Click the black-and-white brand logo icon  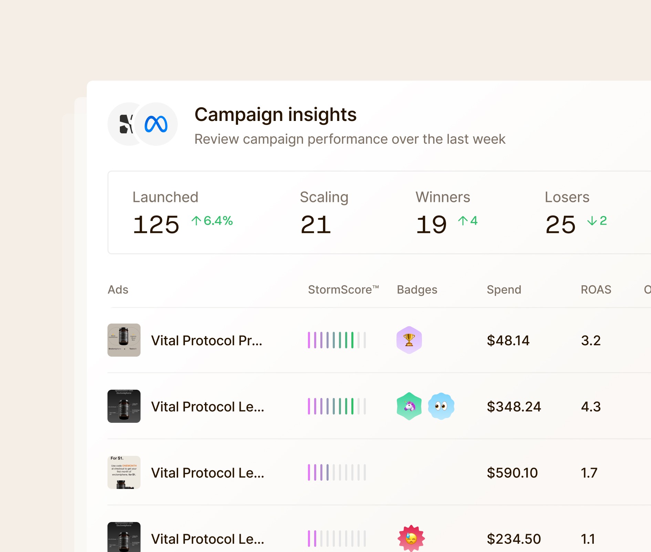pos(126,124)
